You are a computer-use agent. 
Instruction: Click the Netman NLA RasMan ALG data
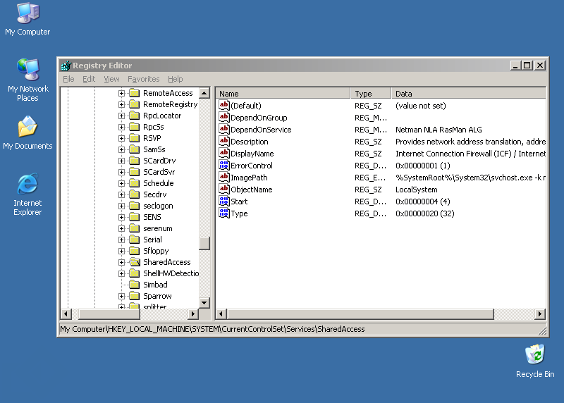coord(439,130)
